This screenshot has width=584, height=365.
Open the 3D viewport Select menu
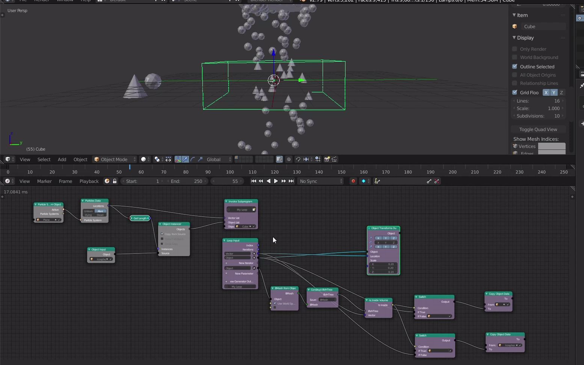point(44,159)
